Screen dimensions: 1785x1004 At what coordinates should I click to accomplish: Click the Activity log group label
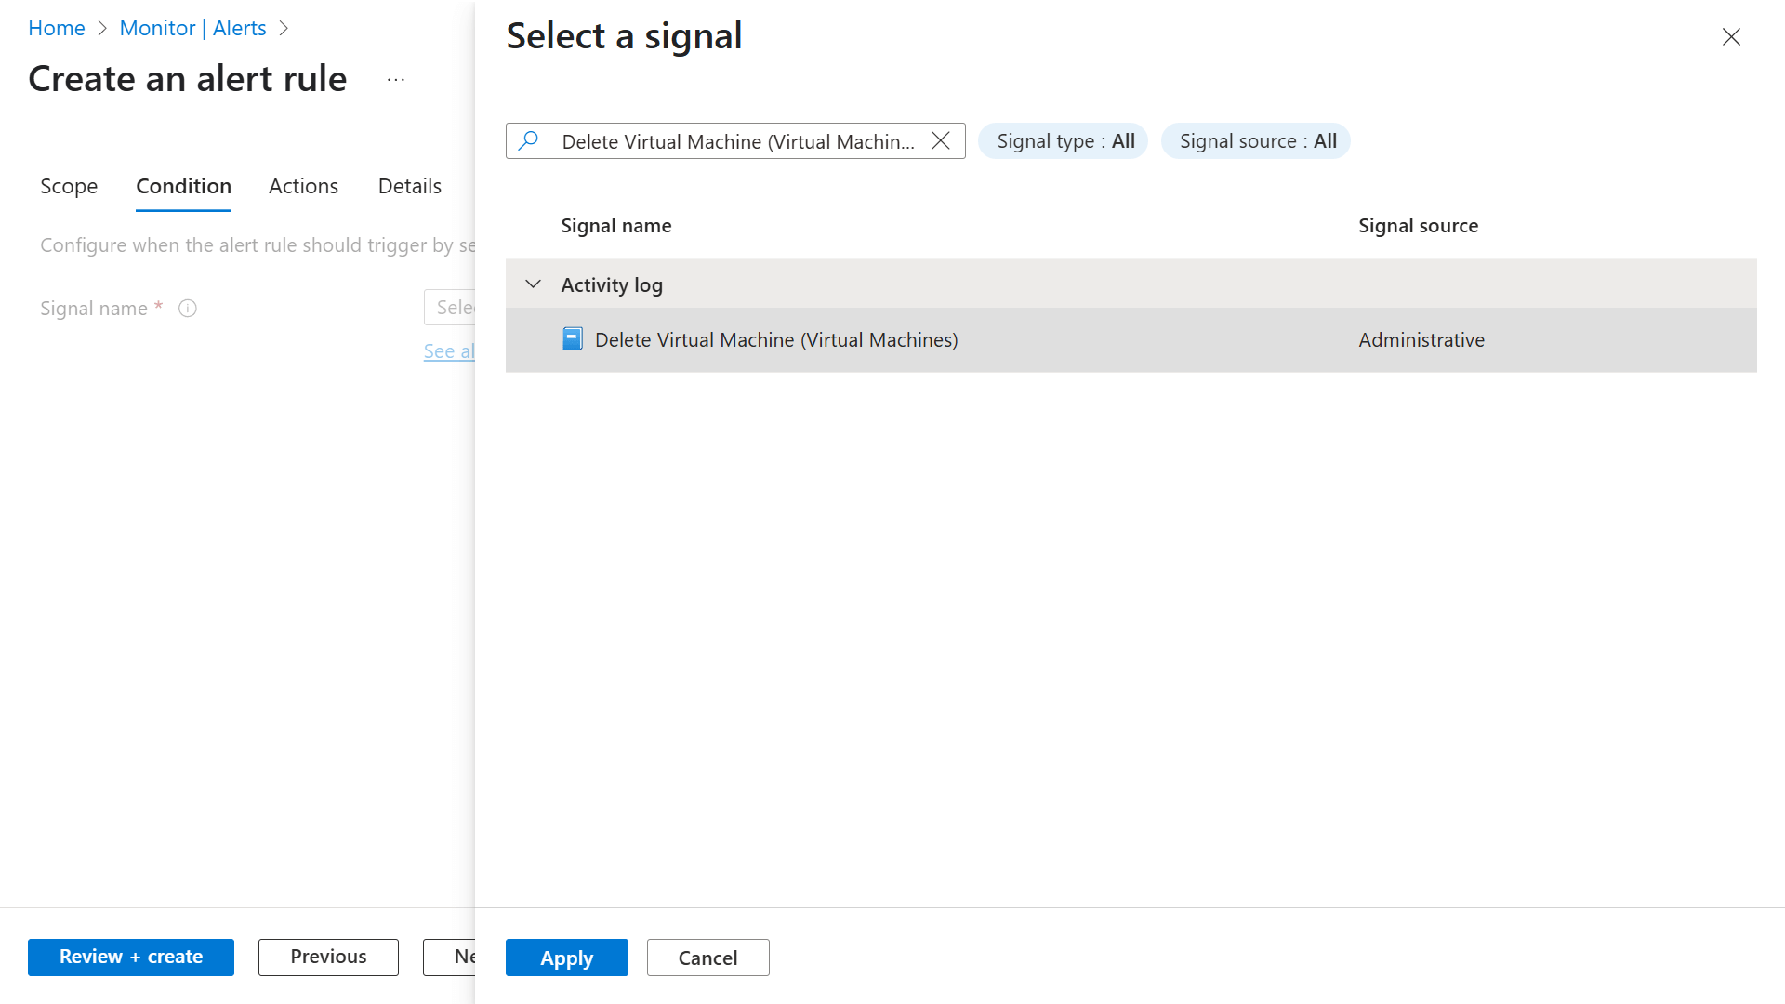pyautogui.click(x=612, y=285)
